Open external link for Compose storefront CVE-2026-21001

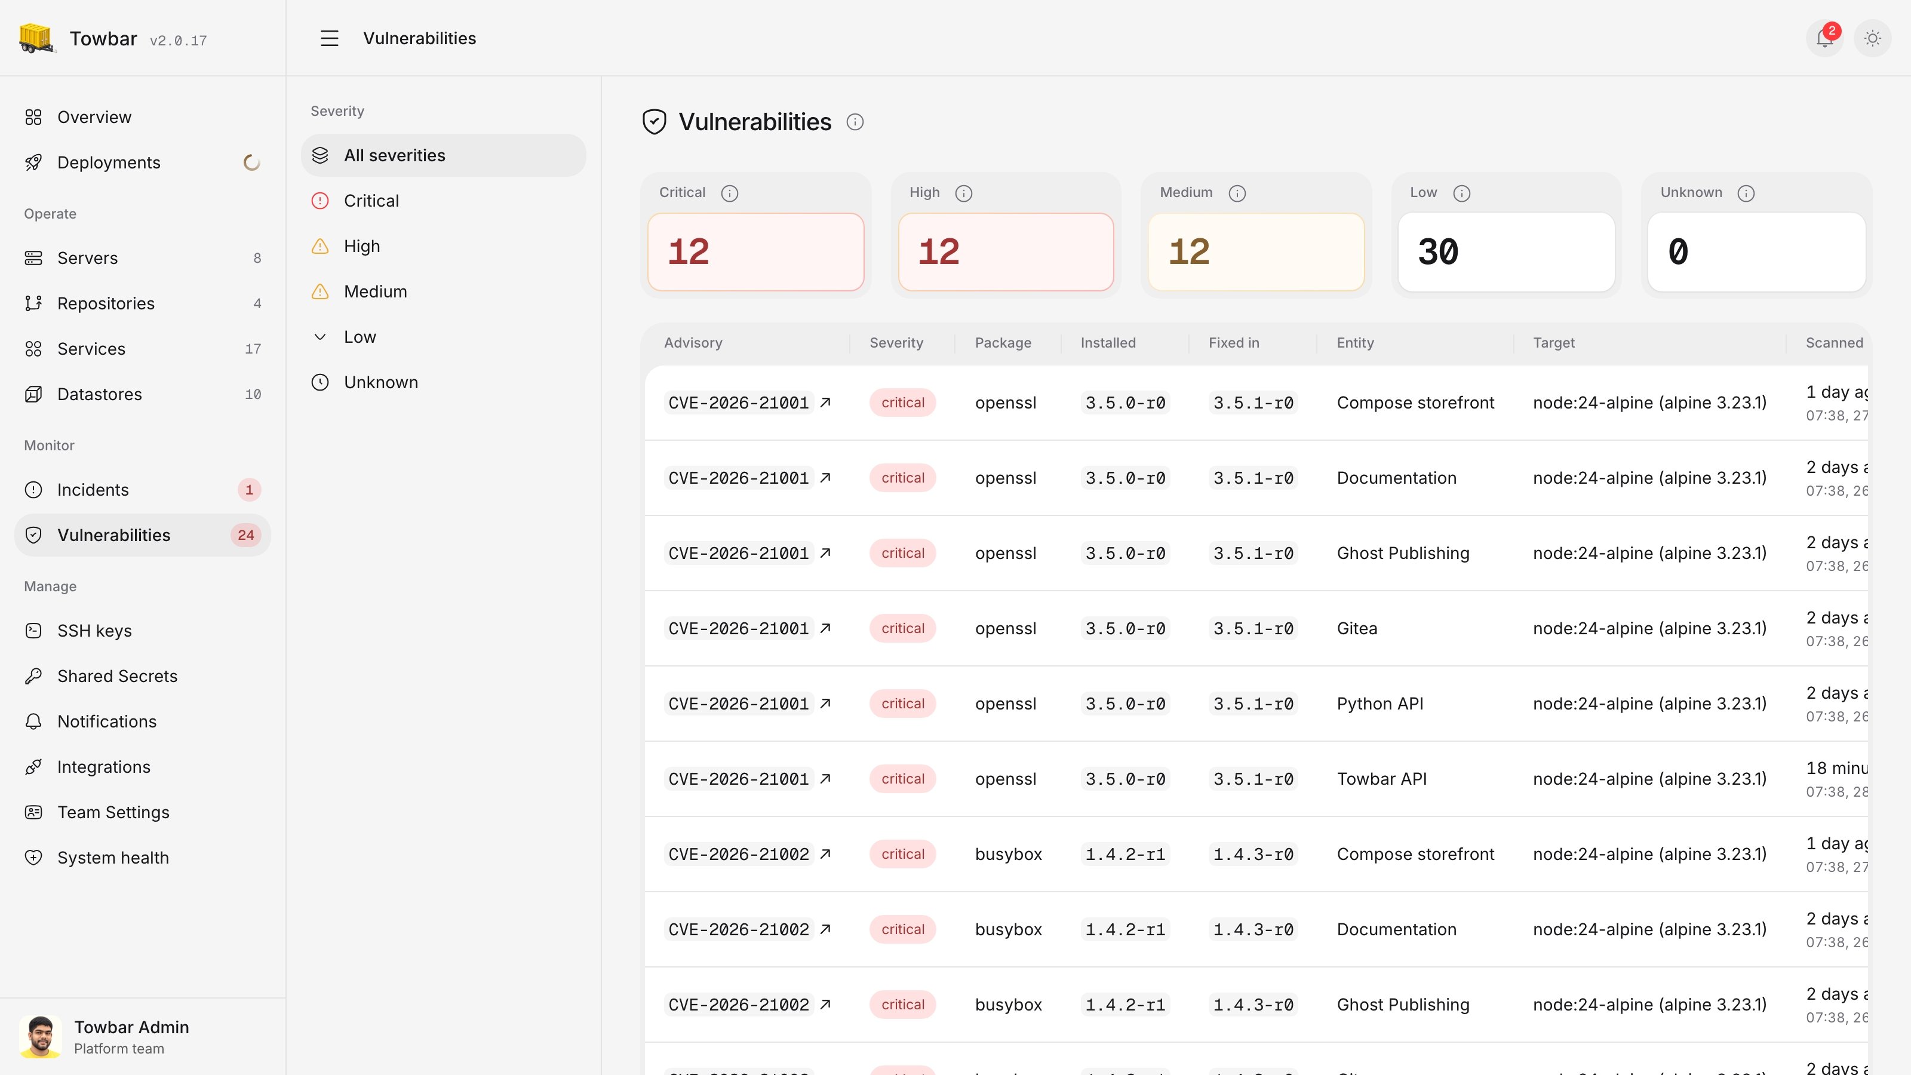coord(825,402)
